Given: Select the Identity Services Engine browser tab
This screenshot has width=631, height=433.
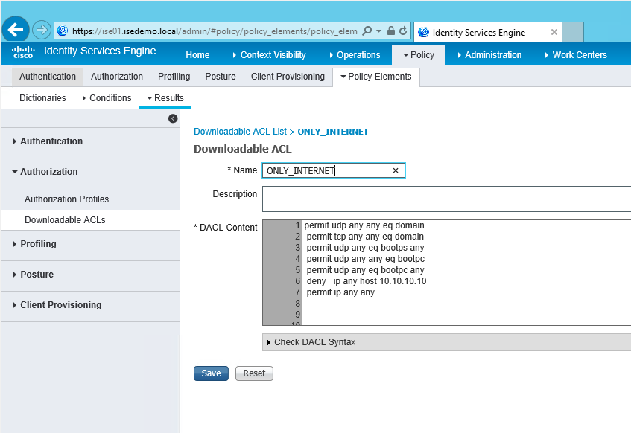Looking at the screenshot, I should [488, 32].
